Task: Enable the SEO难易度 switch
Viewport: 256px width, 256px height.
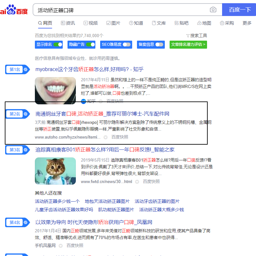Action: (126, 44)
